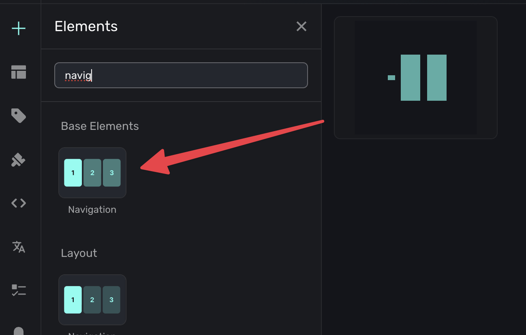Close the Elements panel
This screenshot has height=335, width=526.
(301, 27)
